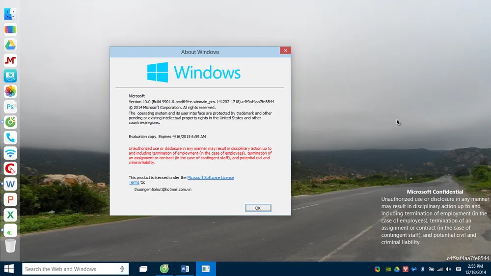This screenshot has height=276, width=491.
Task: Switch to Coc Coc in the taskbar
Action: tap(164, 269)
